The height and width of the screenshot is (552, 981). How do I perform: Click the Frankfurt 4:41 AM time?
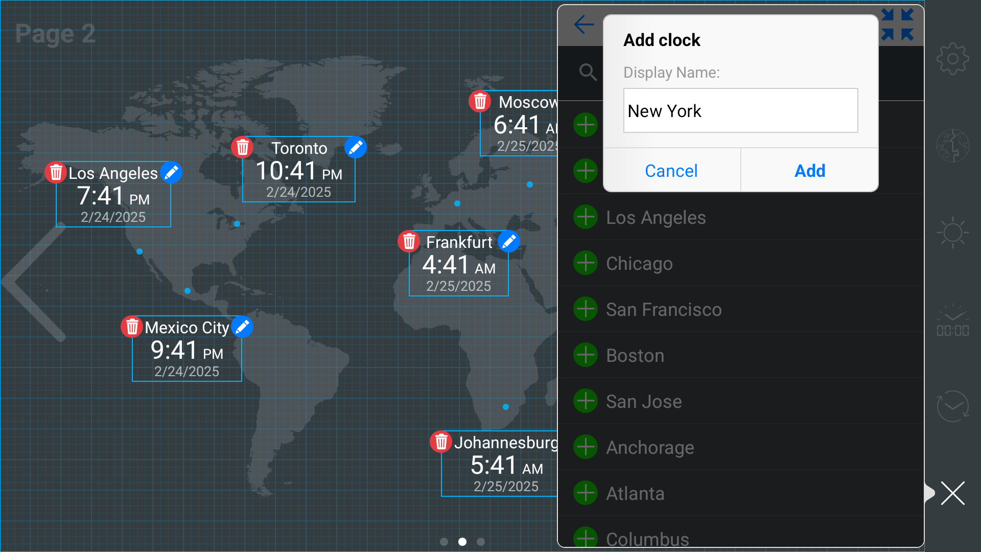[458, 265]
